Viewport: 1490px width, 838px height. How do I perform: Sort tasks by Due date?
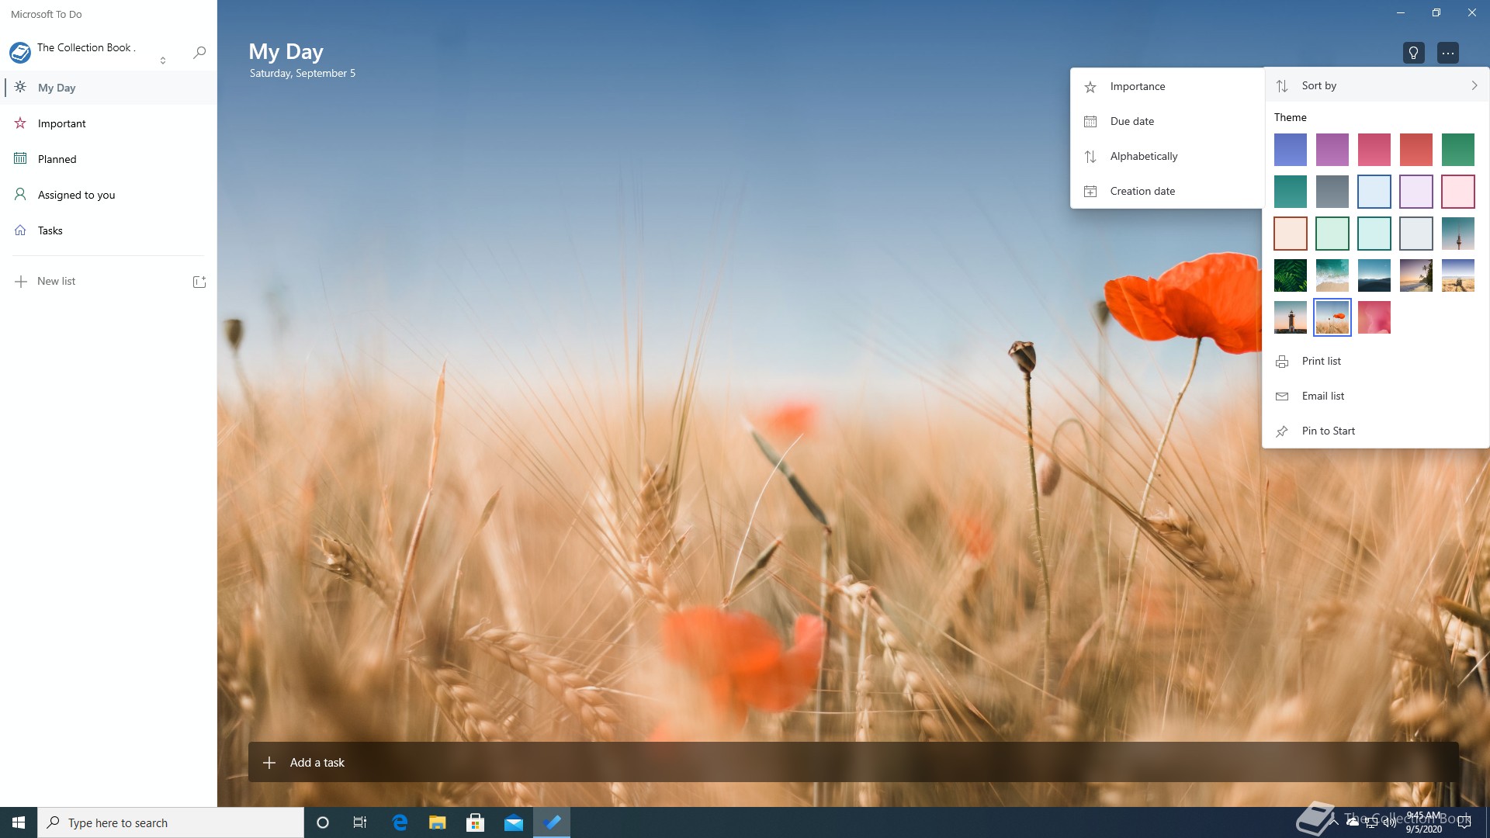[1166, 121]
